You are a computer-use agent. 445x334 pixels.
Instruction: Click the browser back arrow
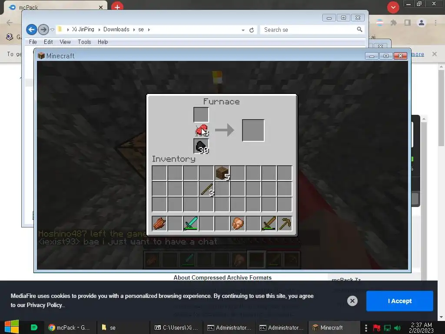[10, 23]
